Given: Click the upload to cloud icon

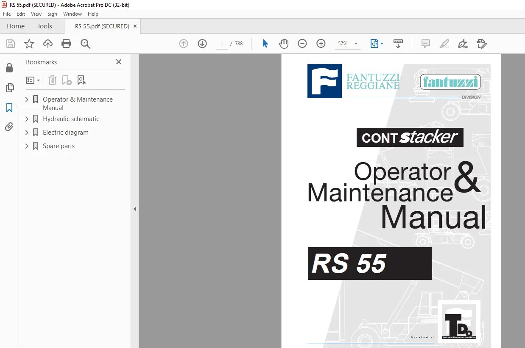Looking at the screenshot, I should [48, 44].
